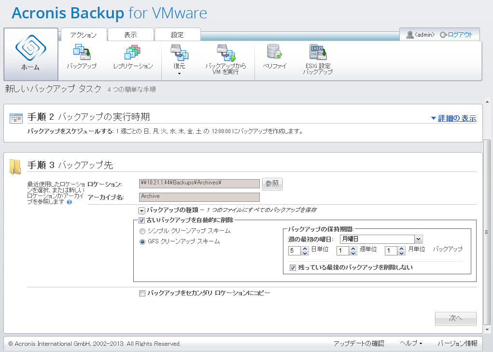Click the Next (次へ) button
The image size is (493, 352).
455,318
